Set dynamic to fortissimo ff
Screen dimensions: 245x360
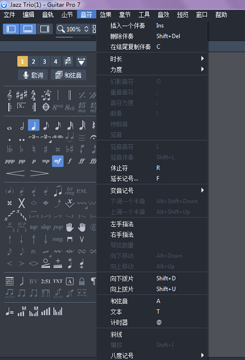click(x=82, y=161)
